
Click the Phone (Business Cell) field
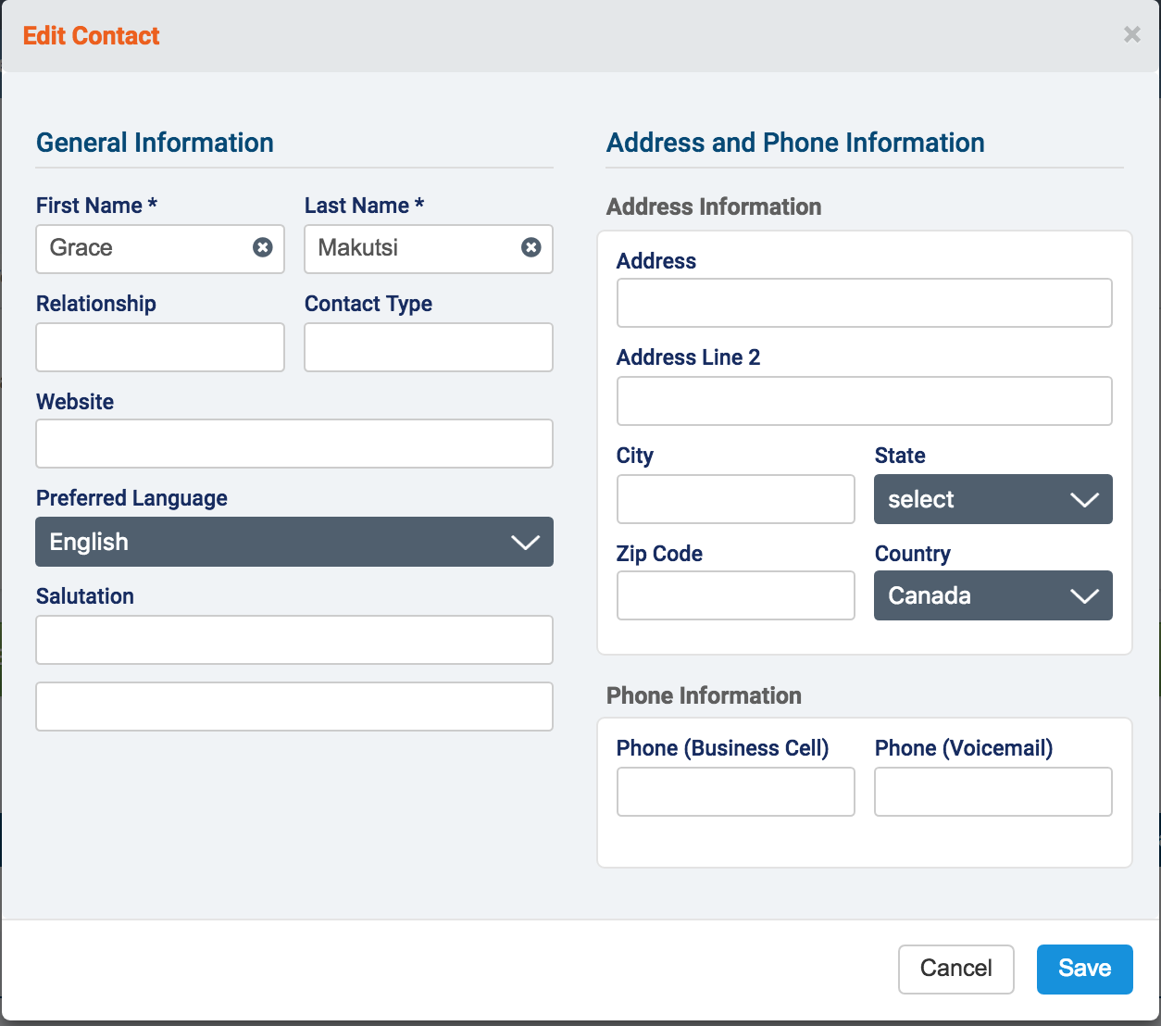[x=735, y=792]
